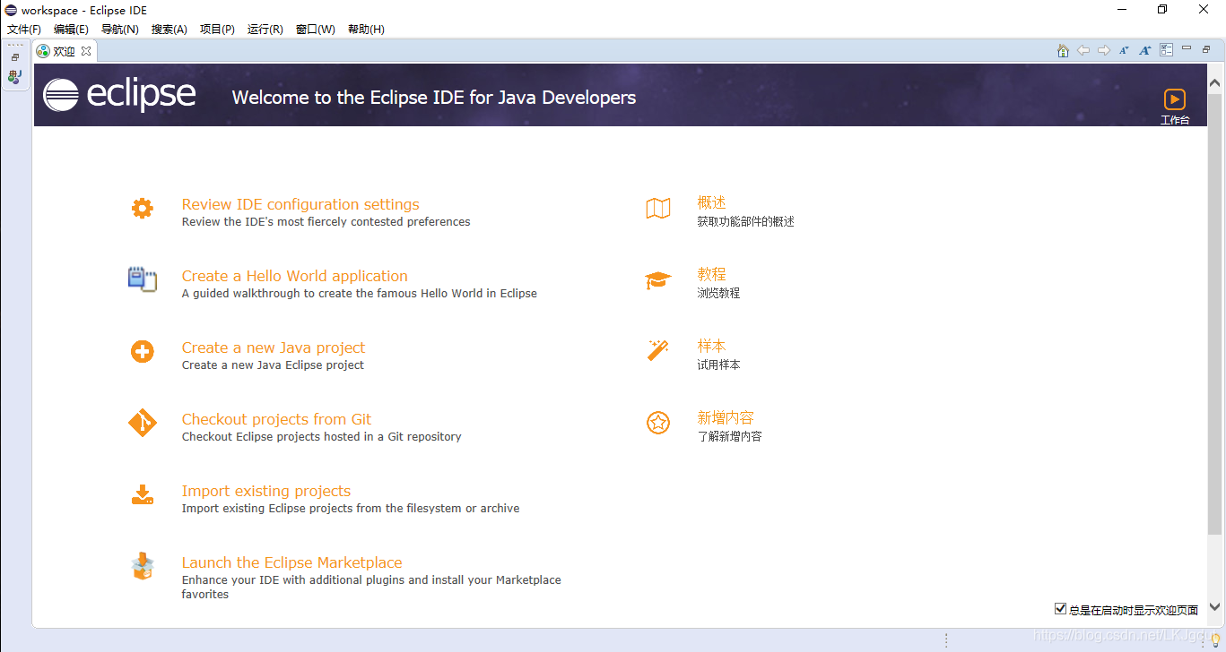Image resolution: width=1226 pixels, height=652 pixels.
Task: Click the text 浏览教程
Action: tap(719, 293)
